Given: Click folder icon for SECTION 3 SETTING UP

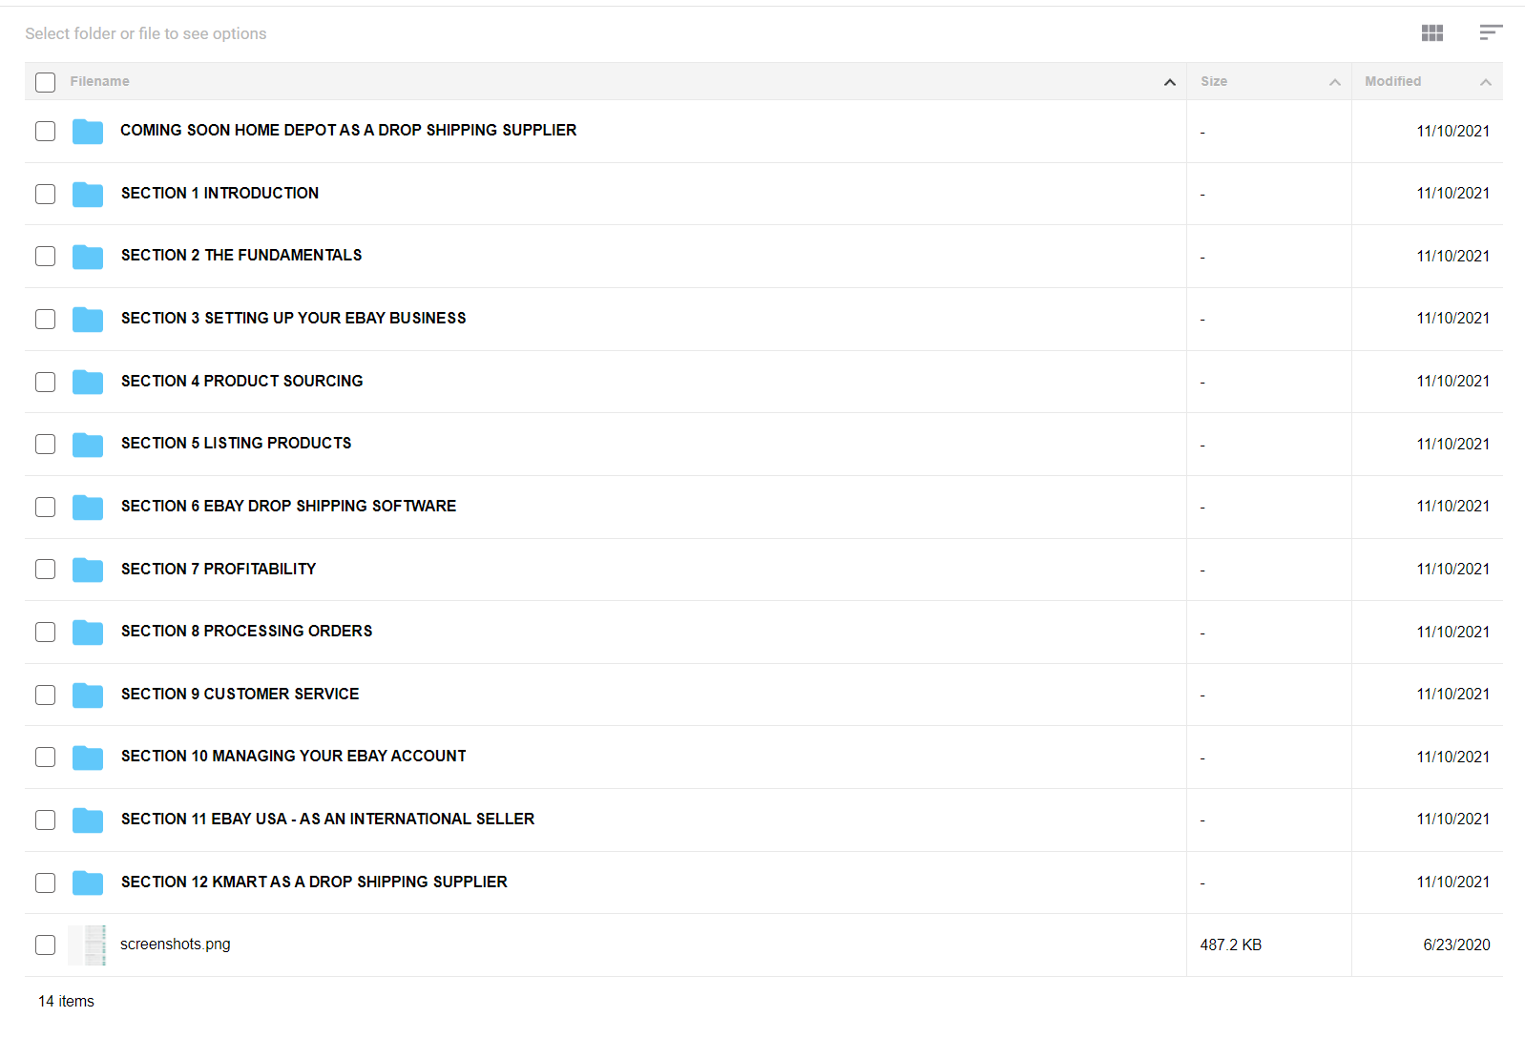Looking at the screenshot, I should point(88,320).
